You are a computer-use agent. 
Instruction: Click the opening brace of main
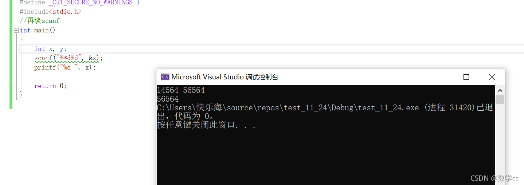pyautogui.click(x=22, y=39)
